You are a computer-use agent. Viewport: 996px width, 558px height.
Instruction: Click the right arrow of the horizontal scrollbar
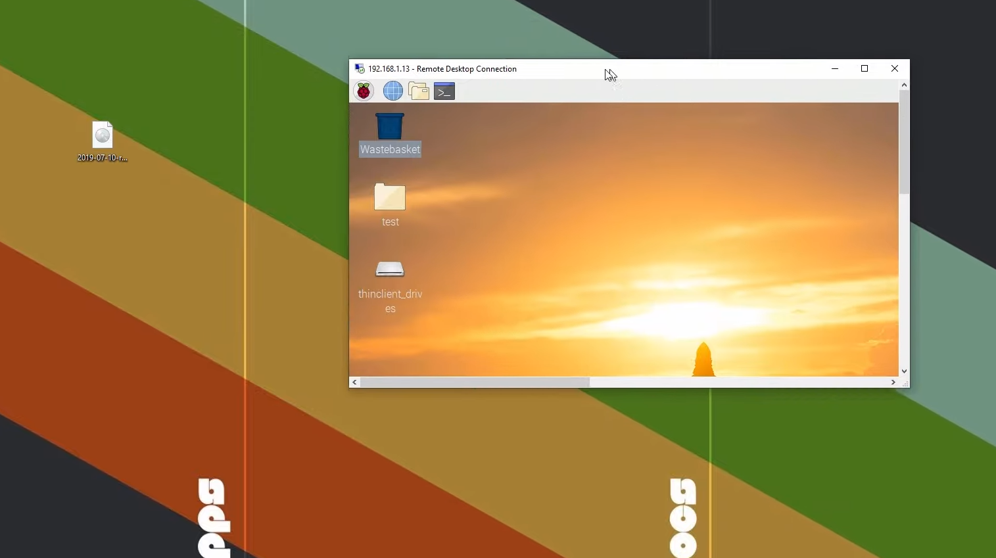pos(893,382)
